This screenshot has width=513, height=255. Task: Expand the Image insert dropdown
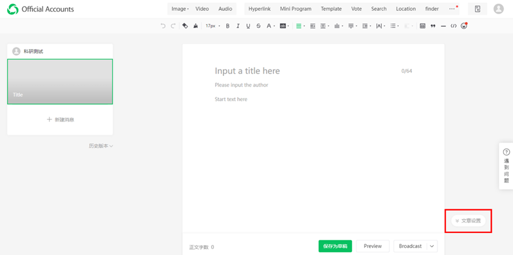(x=180, y=9)
